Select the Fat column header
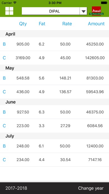109x194 pixels. [x=42, y=24]
